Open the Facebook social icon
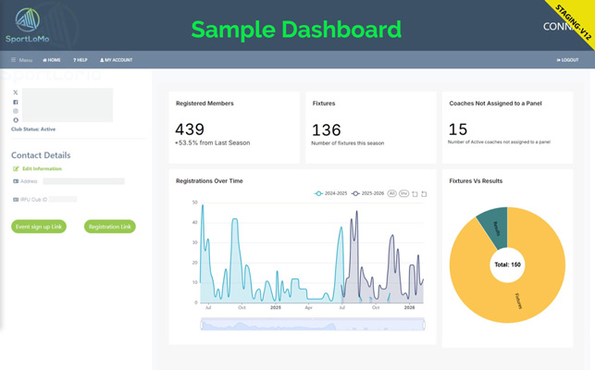Image resolution: width=595 pixels, height=370 pixels. pos(16,102)
